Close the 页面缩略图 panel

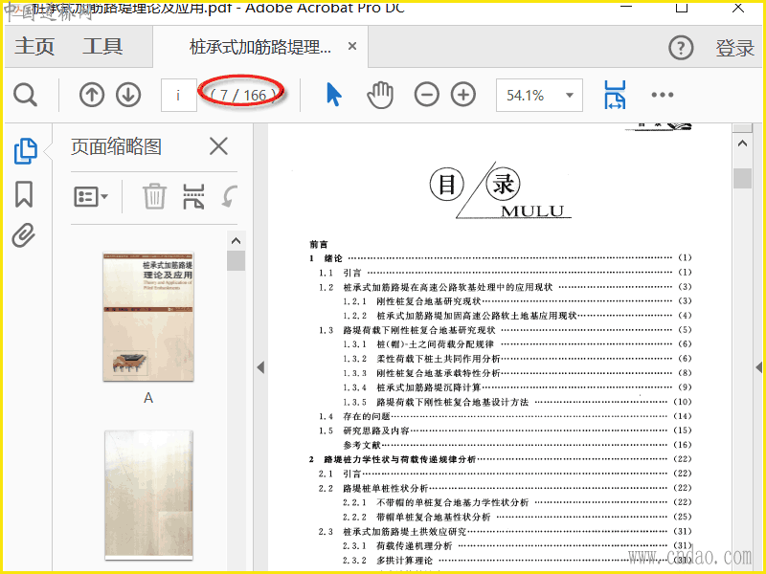(218, 146)
